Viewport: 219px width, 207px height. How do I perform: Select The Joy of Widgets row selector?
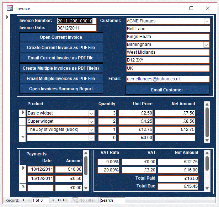pyautogui.click(x=22, y=129)
